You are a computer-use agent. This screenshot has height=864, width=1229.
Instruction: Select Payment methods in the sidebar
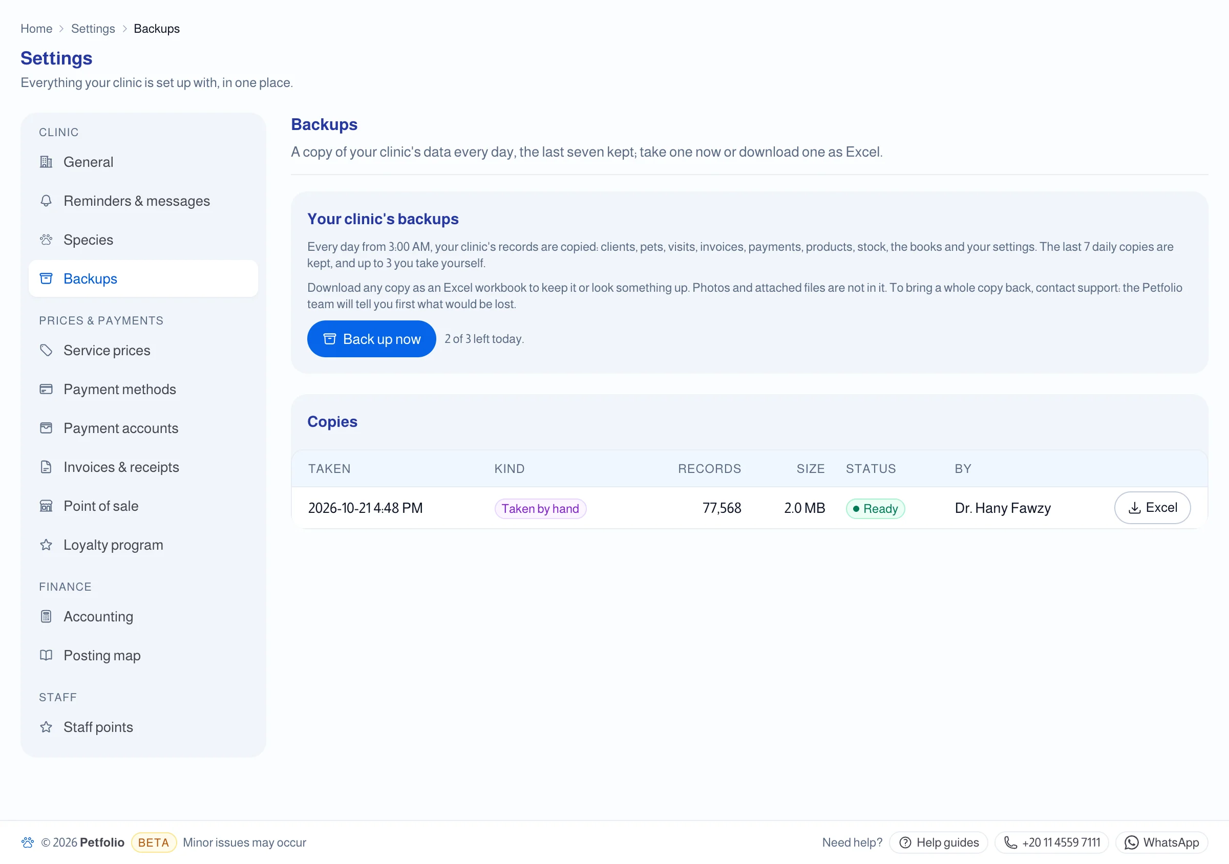pos(143,390)
